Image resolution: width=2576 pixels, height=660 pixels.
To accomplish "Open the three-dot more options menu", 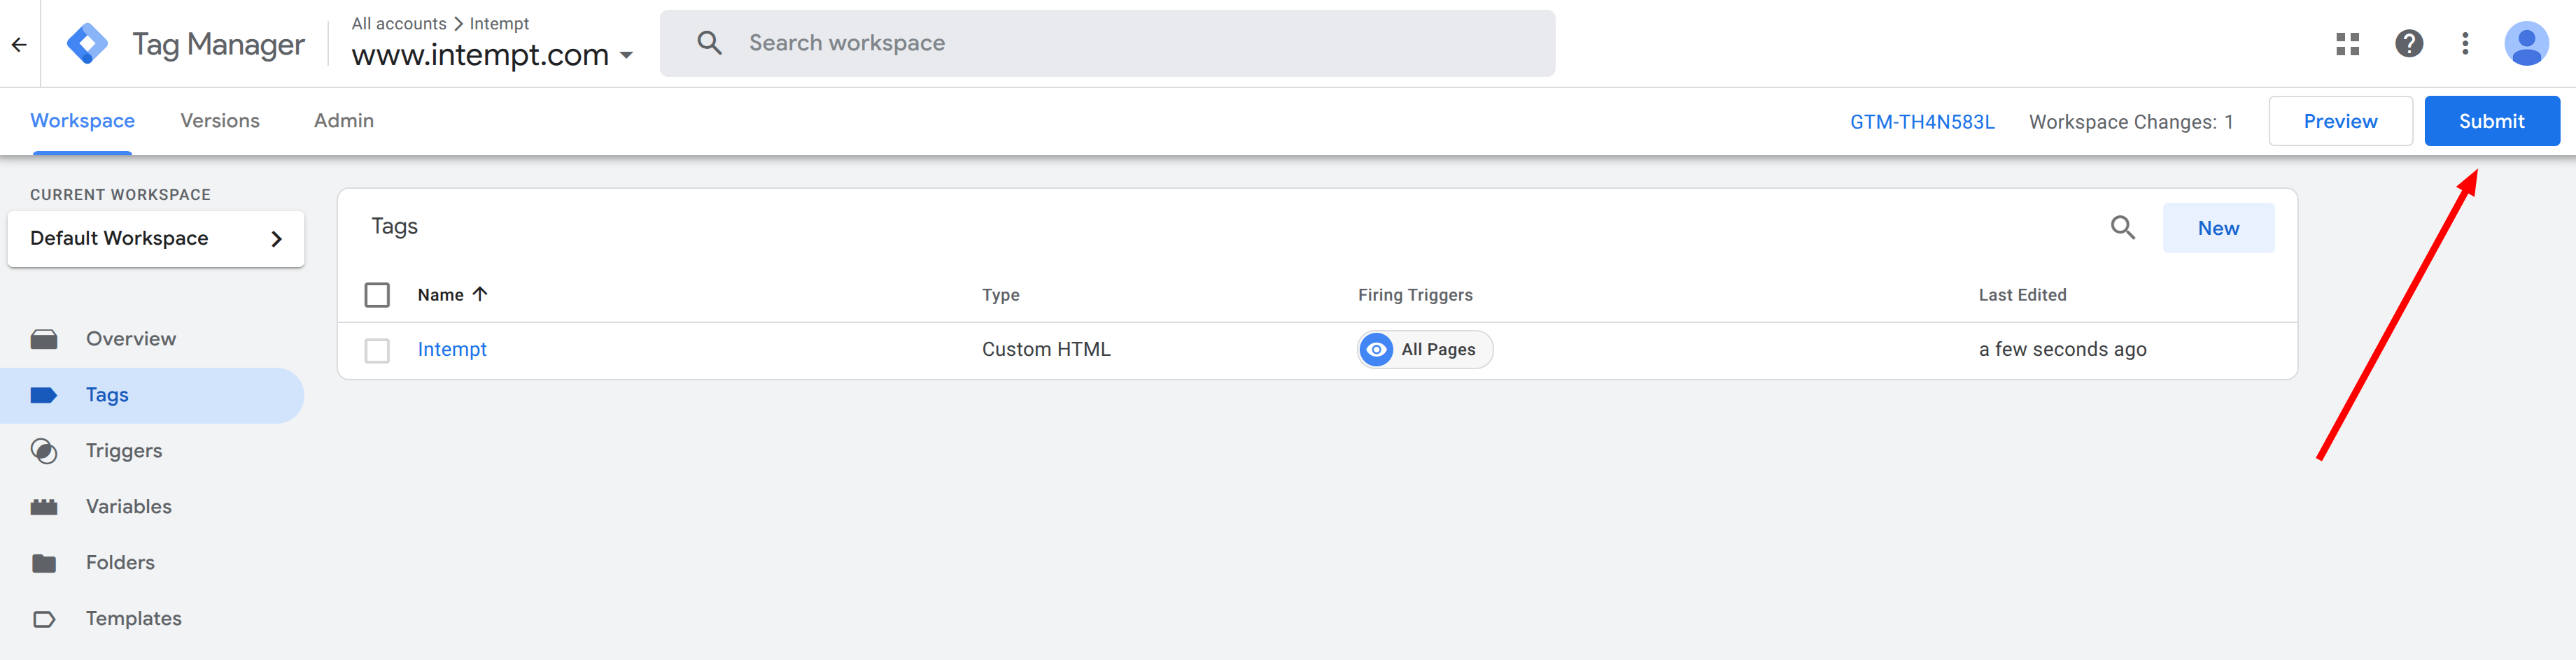I will click(x=2464, y=44).
